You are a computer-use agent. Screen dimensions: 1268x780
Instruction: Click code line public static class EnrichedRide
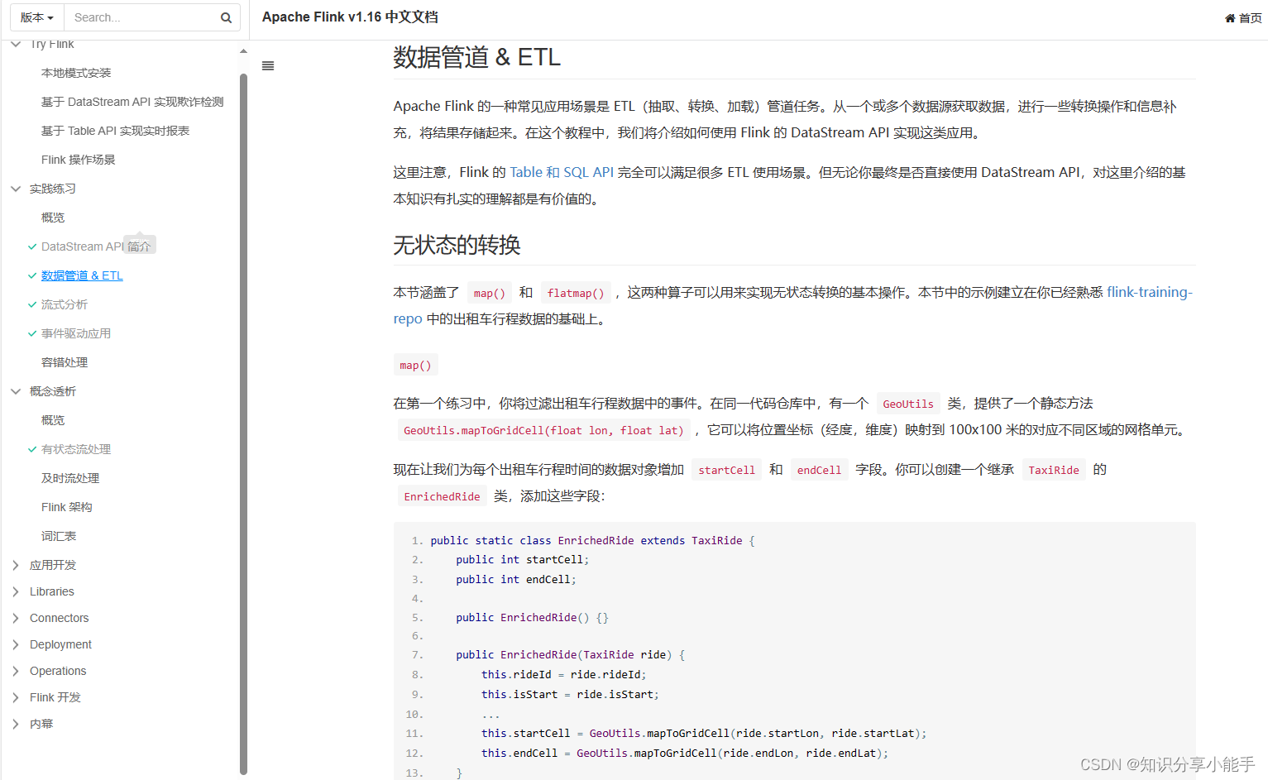(592, 540)
